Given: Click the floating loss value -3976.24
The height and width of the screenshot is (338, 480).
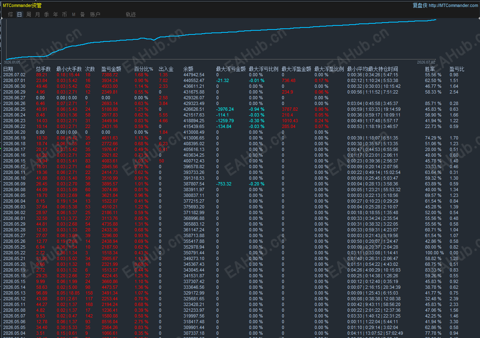Looking at the screenshot, I should pos(225,109).
